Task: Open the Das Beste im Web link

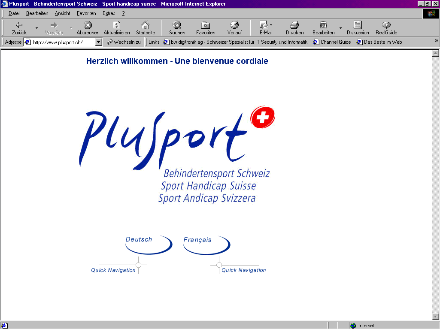Action: 379,42
